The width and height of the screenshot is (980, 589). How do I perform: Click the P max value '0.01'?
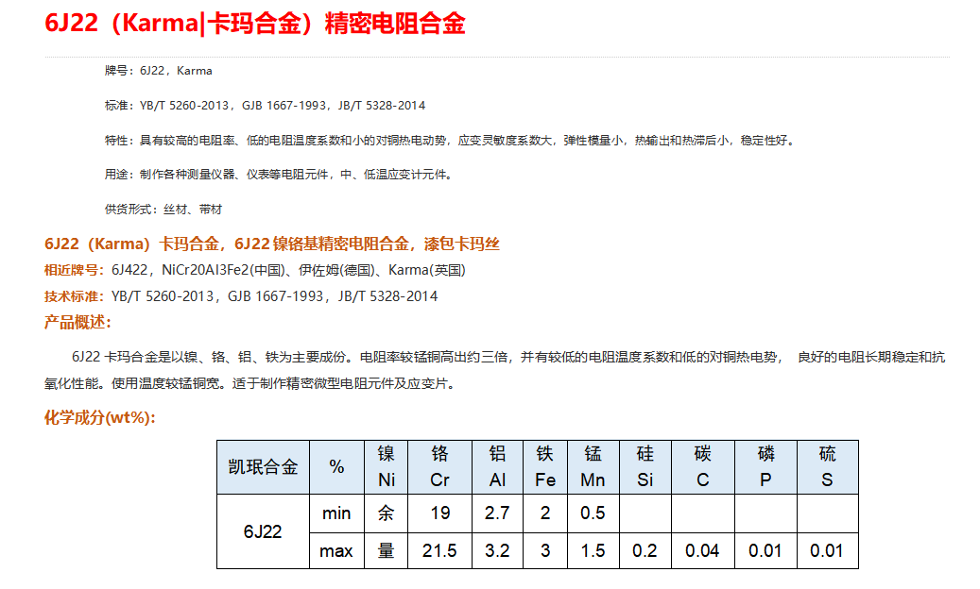(x=765, y=551)
